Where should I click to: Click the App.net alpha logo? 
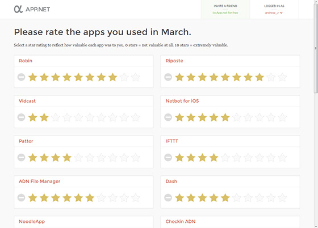[x=18, y=9]
